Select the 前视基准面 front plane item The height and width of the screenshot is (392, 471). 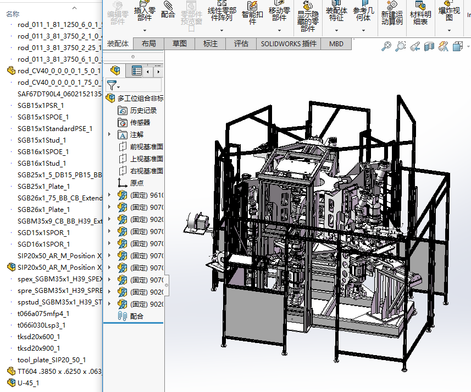point(146,146)
